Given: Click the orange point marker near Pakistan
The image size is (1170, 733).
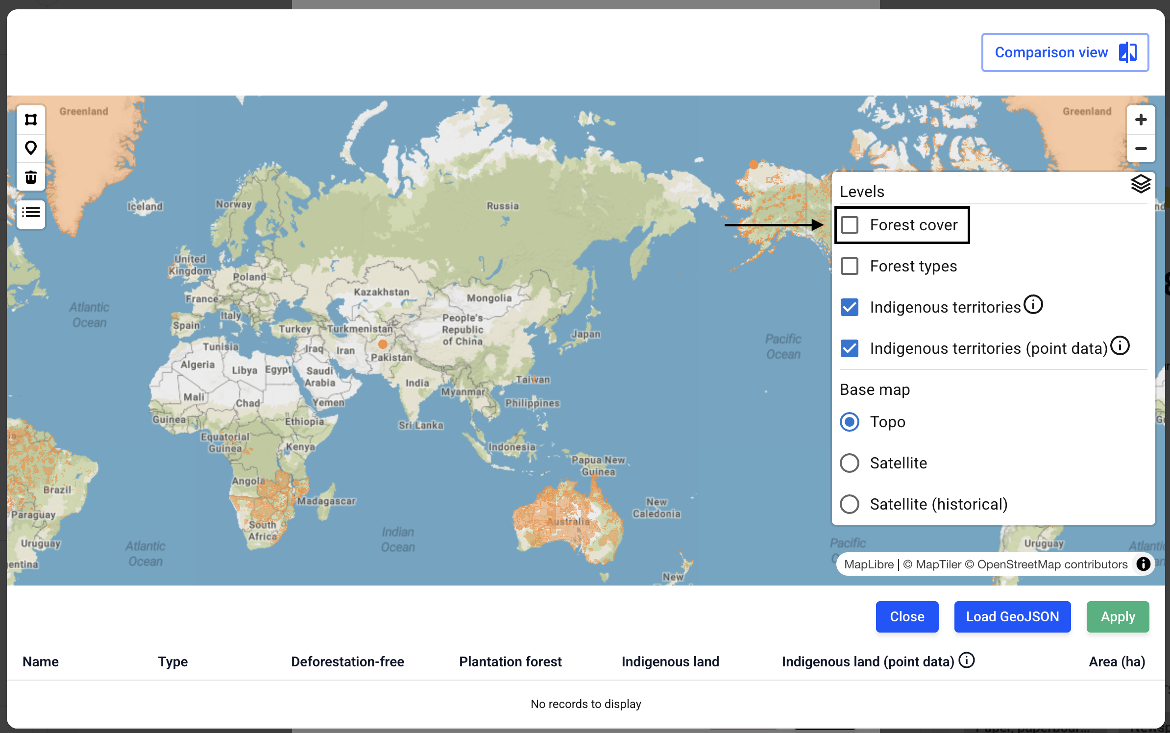Looking at the screenshot, I should tap(383, 344).
